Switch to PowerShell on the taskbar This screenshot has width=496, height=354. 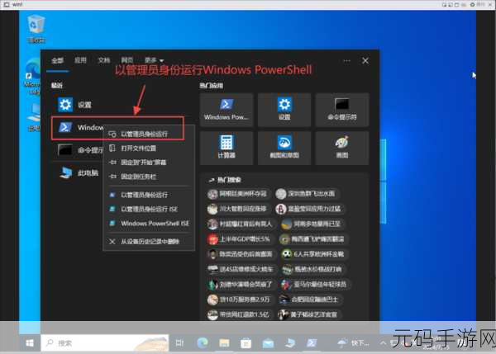coord(312,343)
